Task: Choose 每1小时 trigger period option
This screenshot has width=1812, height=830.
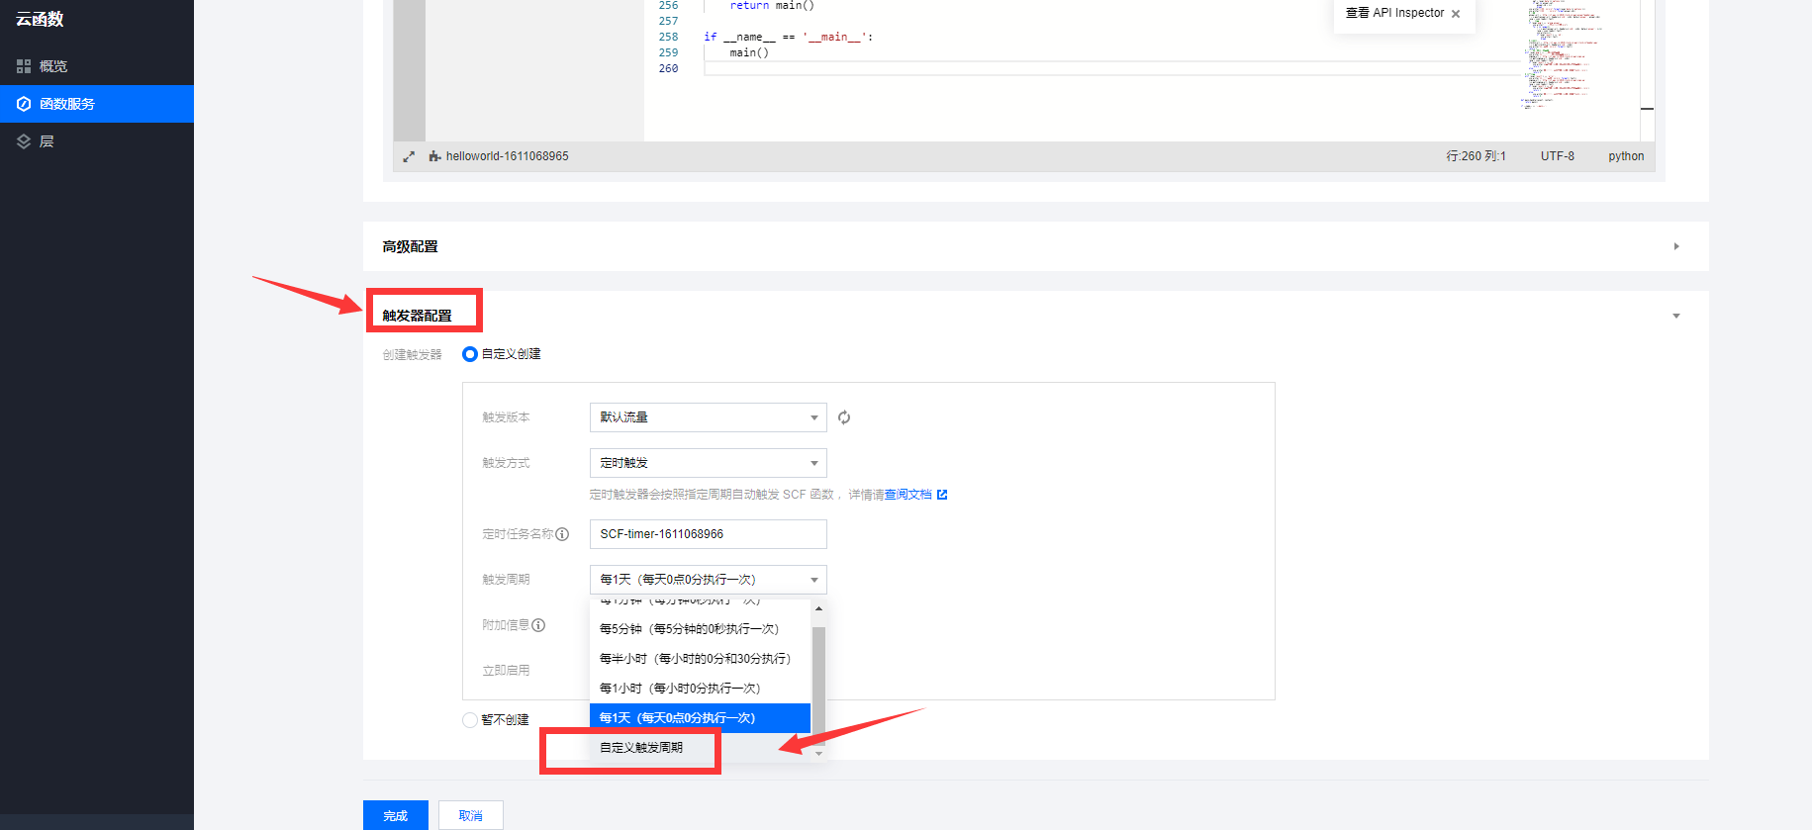Action: [x=700, y=689]
